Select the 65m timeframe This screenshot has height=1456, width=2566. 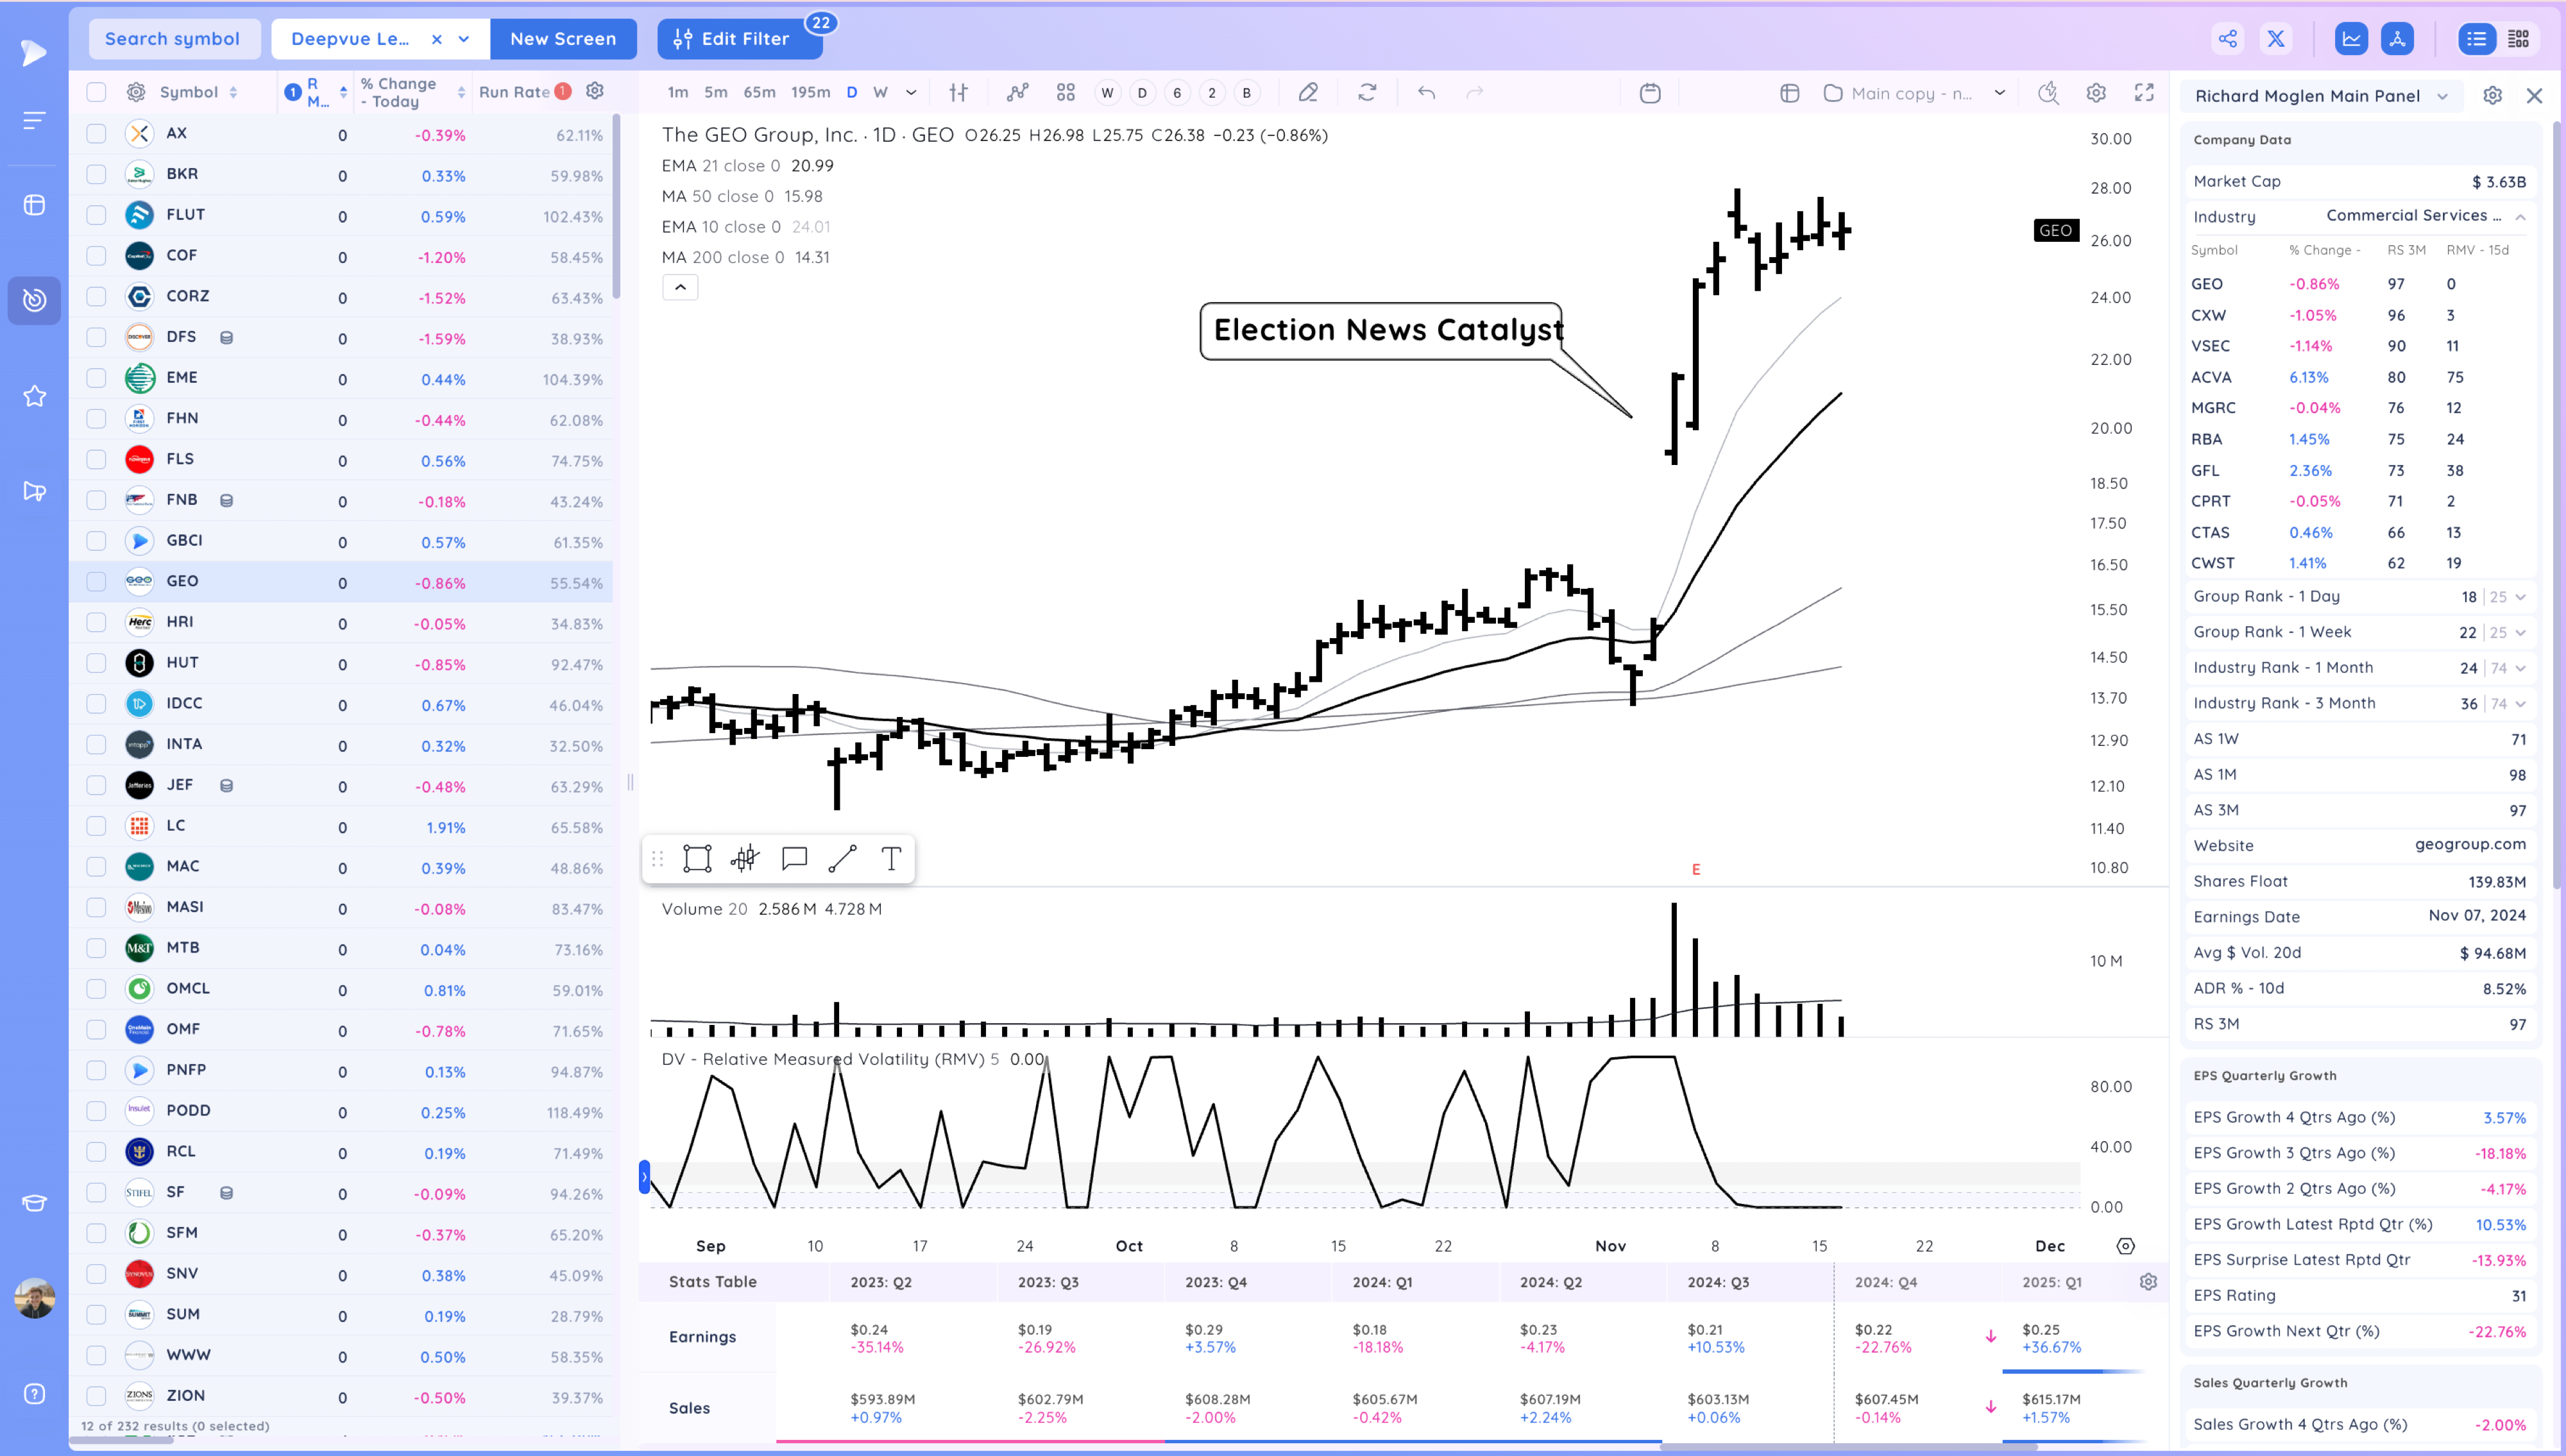[759, 92]
